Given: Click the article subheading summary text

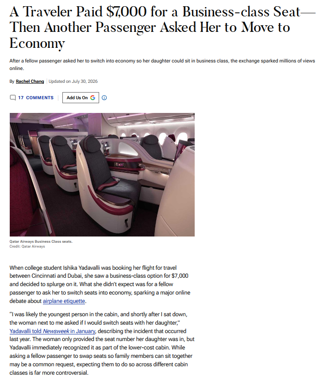Looking at the screenshot, I should coord(162,65).
